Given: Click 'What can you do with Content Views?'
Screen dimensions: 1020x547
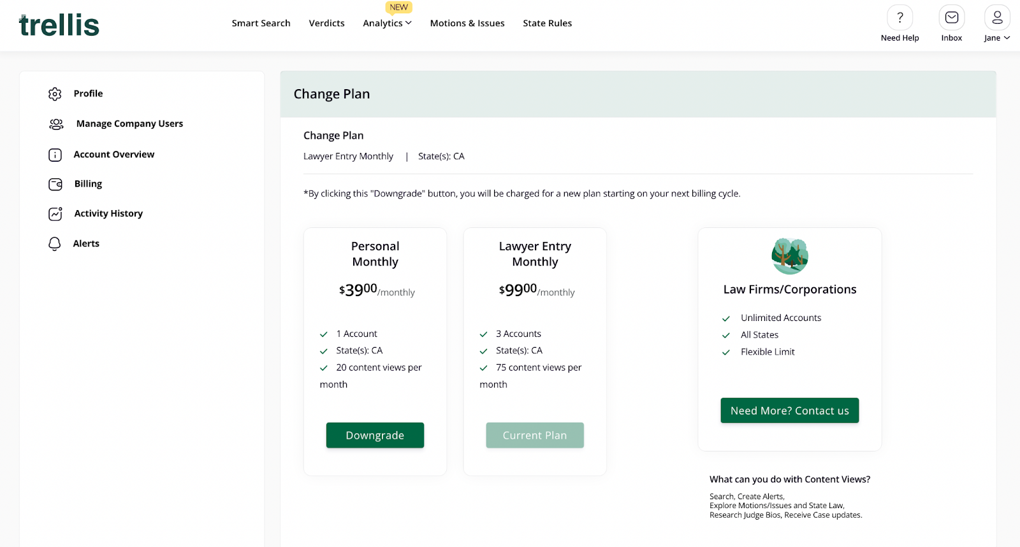Looking at the screenshot, I should pos(790,480).
